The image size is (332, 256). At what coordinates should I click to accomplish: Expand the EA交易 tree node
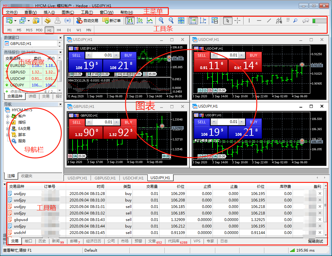8,129
